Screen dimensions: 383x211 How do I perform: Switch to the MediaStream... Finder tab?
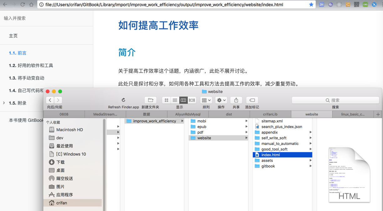(105, 114)
